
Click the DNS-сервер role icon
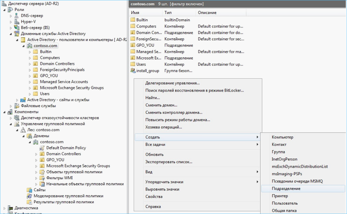tap(17, 15)
